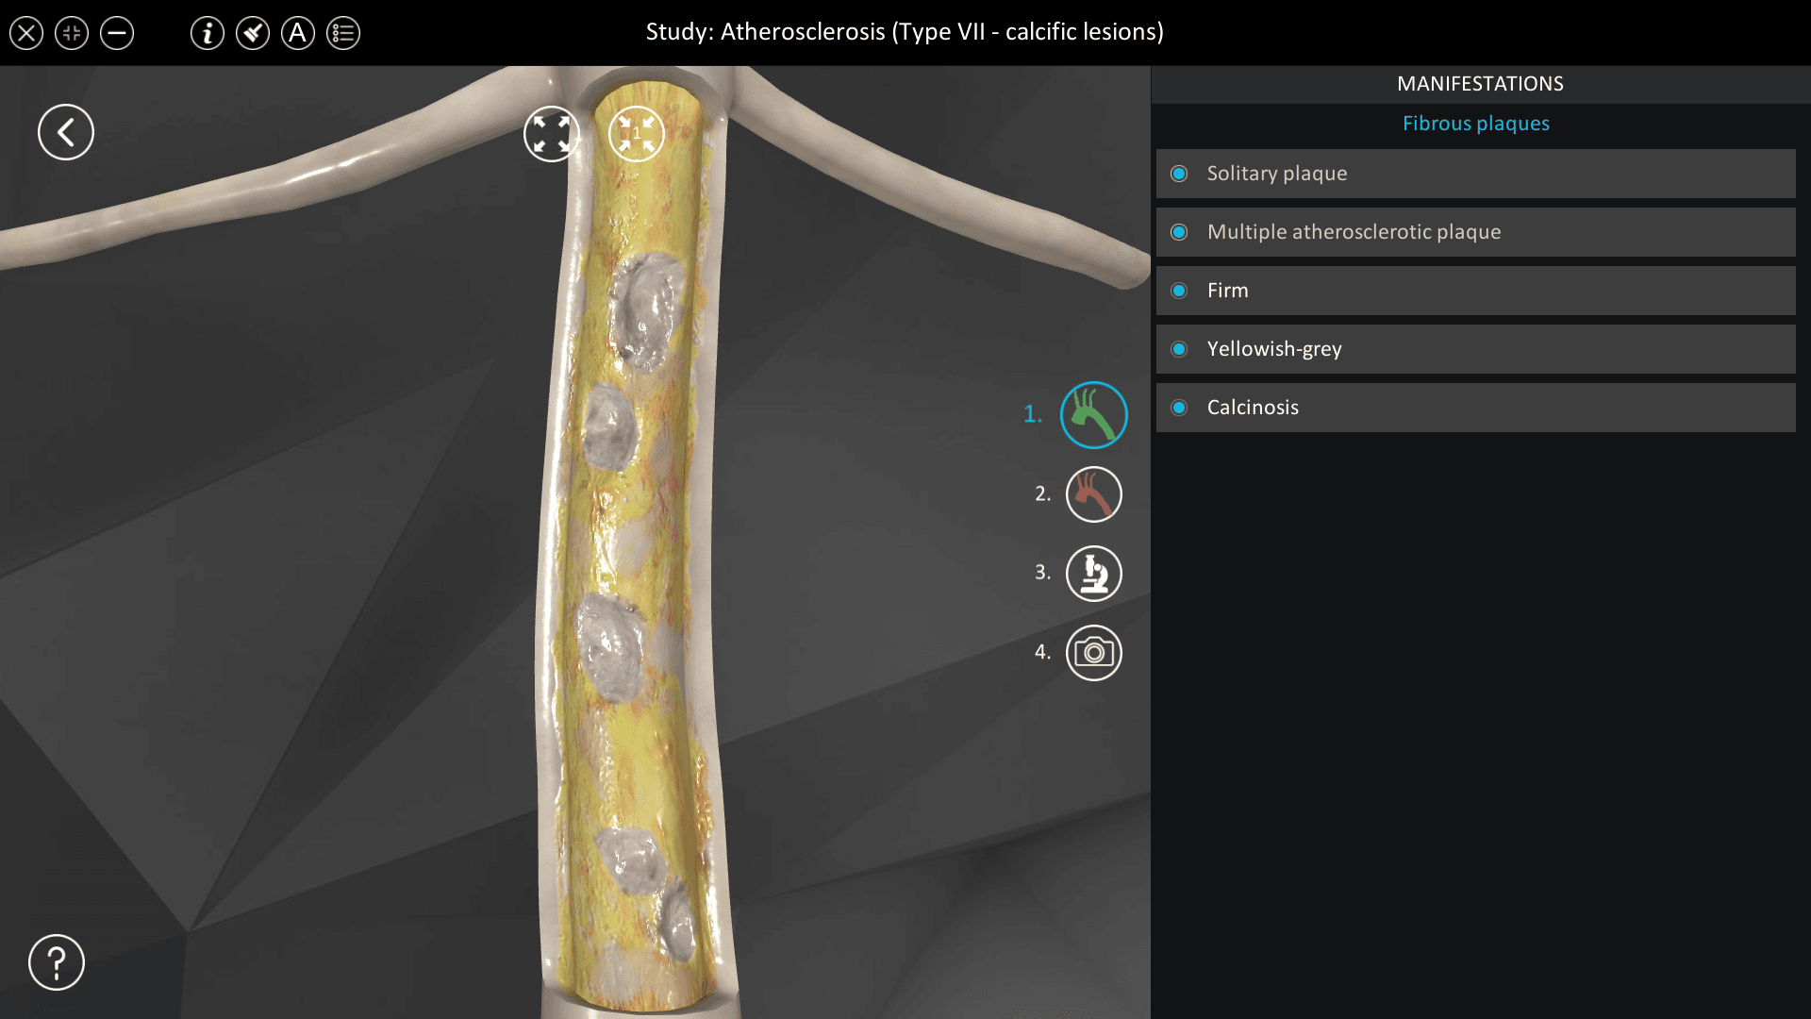Click the 'Fibrous plaques' heading link
This screenshot has width=1811, height=1019.
coord(1476,124)
